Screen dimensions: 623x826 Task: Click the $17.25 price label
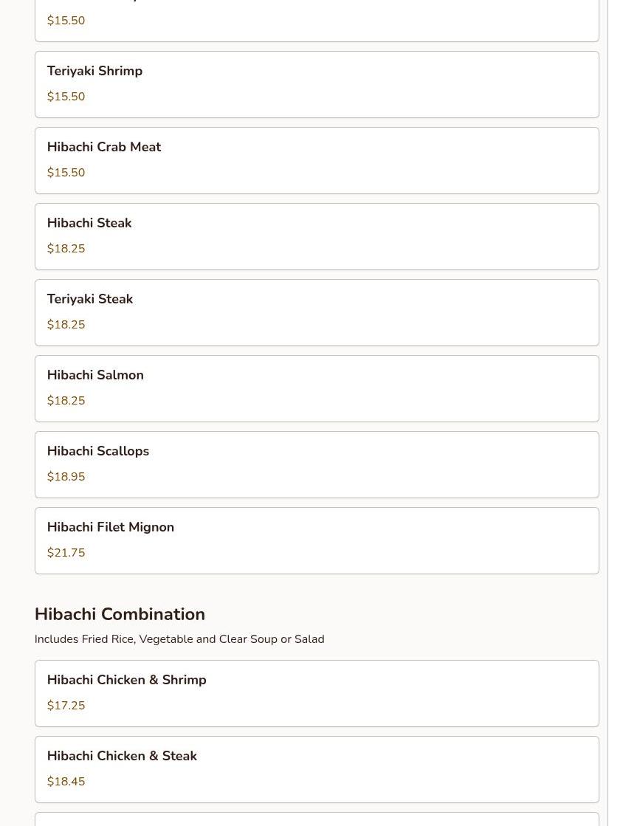tap(66, 706)
